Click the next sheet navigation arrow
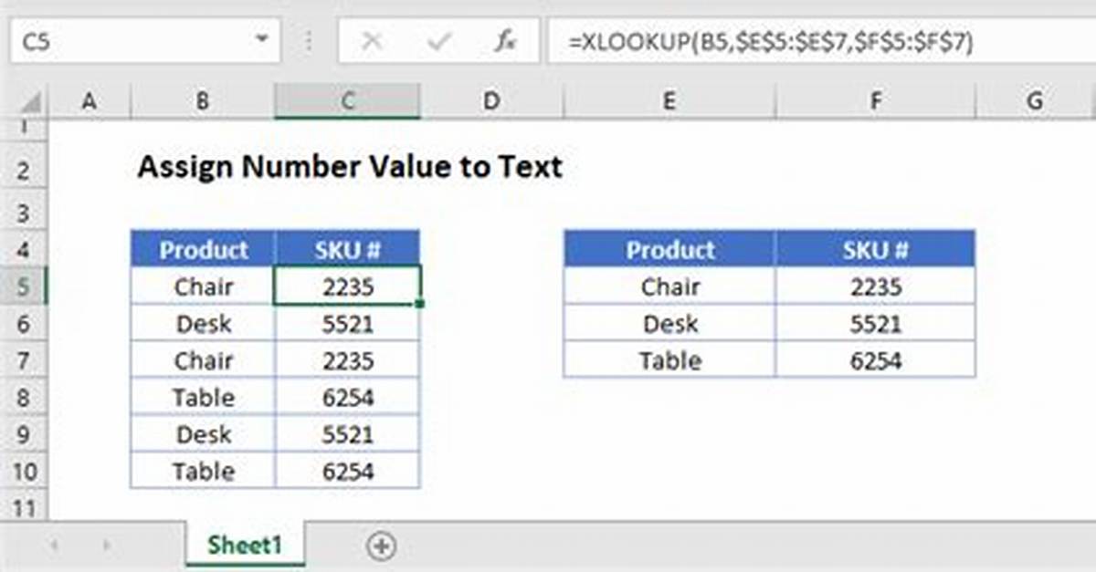Screen dimensions: 1096x572 [108, 546]
